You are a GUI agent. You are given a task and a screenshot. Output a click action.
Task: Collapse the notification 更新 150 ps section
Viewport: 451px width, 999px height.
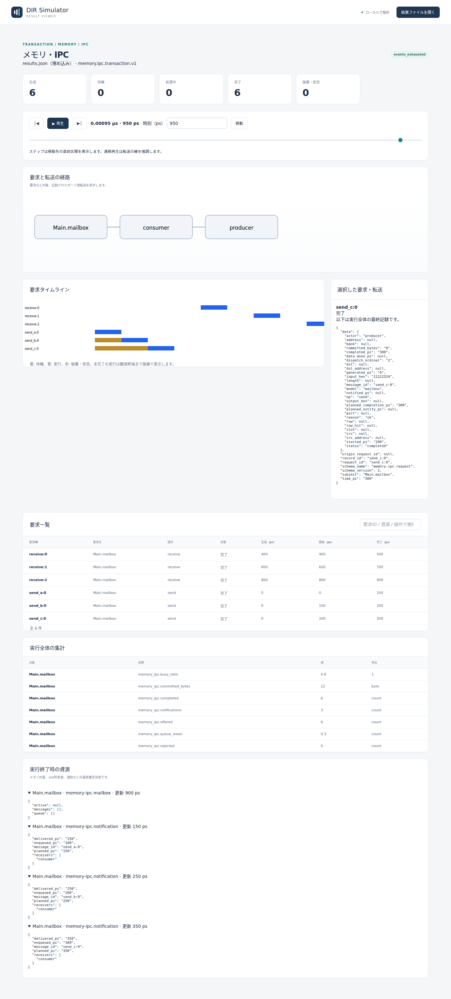coord(87,826)
